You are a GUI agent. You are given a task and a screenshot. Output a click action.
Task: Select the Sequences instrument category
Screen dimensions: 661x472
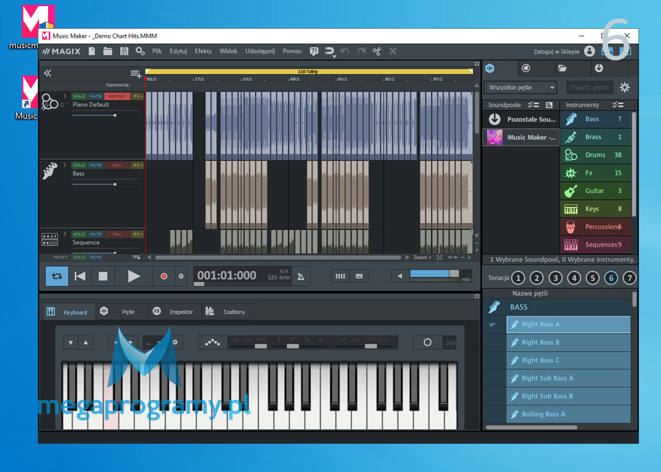click(x=595, y=244)
